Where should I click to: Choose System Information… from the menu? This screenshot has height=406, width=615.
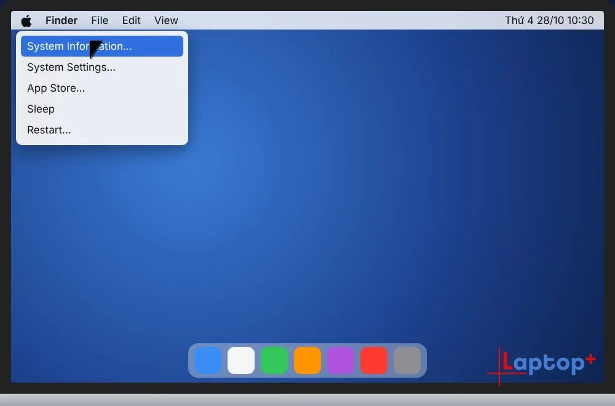pos(102,46)
